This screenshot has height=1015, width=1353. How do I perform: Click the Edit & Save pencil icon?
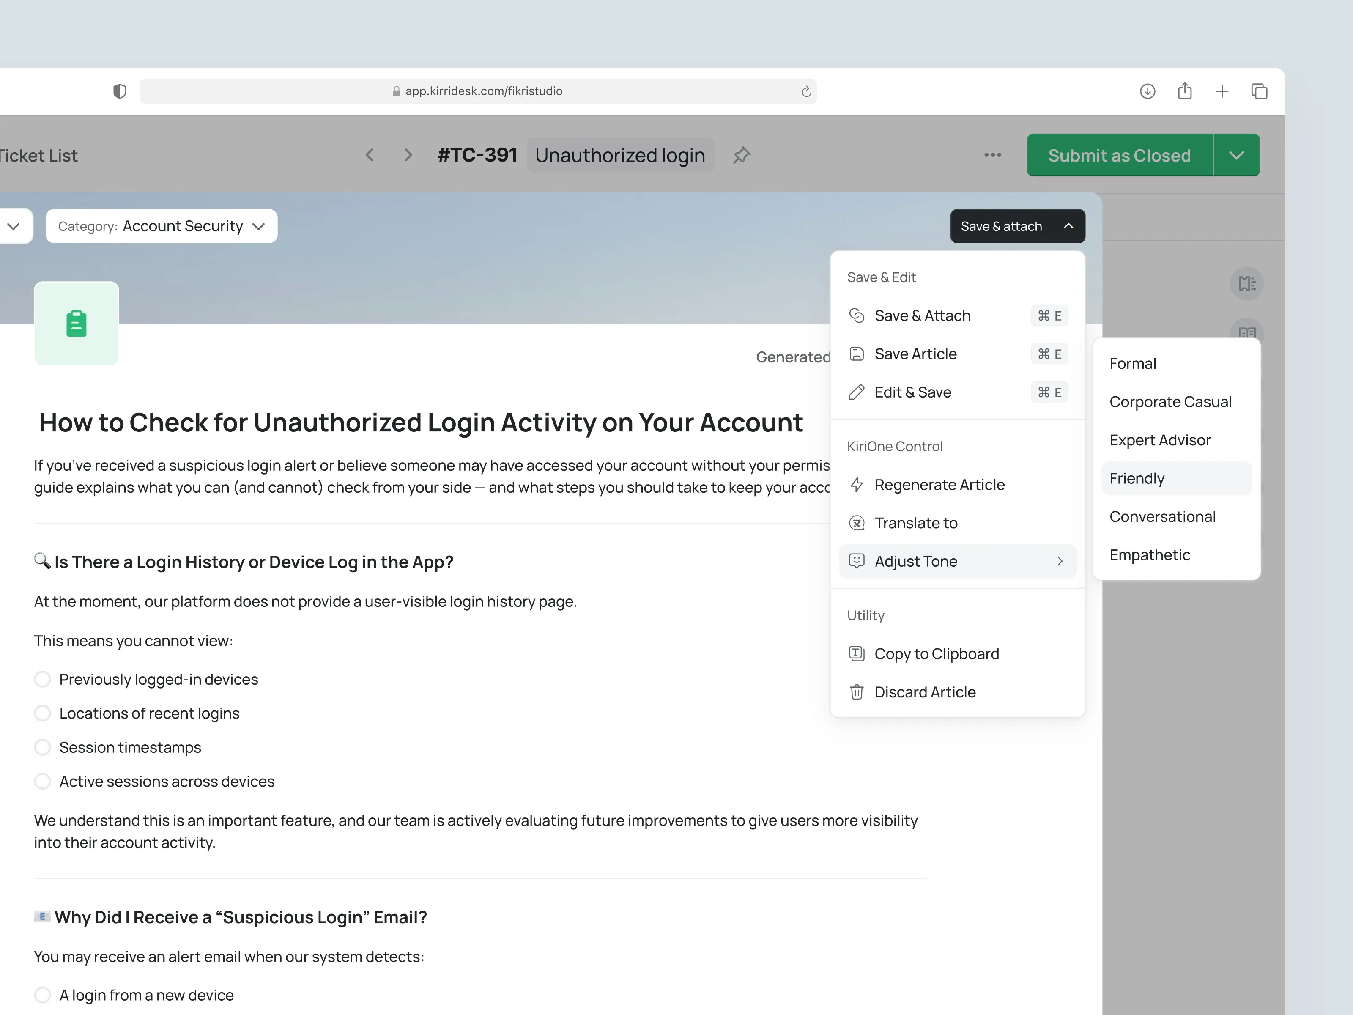856,392
